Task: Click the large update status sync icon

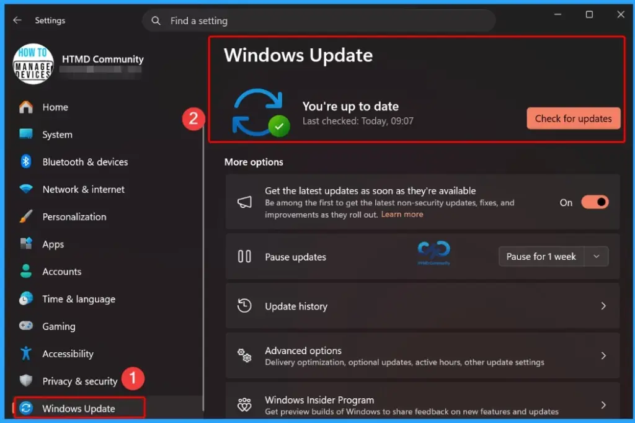Action: (261, 113)
